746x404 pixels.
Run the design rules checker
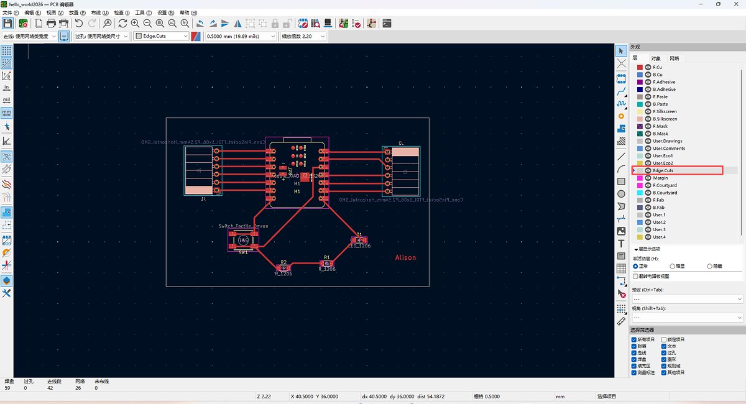coord(357,23)
